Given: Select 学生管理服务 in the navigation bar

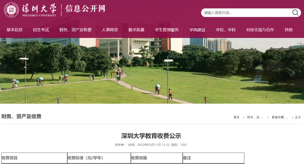Looking at the screenshot, I should click(167, 30).
